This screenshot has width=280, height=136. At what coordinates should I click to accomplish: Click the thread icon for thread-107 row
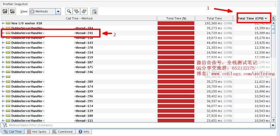[x=8, y=62]
